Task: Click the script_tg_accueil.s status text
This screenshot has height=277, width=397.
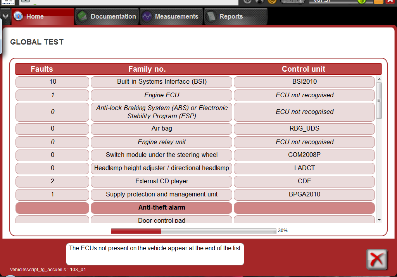Action: 48,270
